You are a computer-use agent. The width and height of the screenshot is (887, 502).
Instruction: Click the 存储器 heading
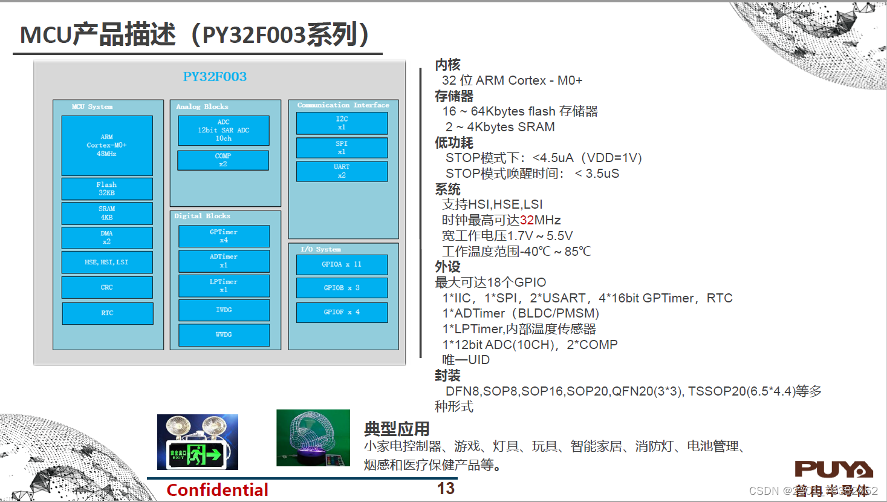click(454, 96)
